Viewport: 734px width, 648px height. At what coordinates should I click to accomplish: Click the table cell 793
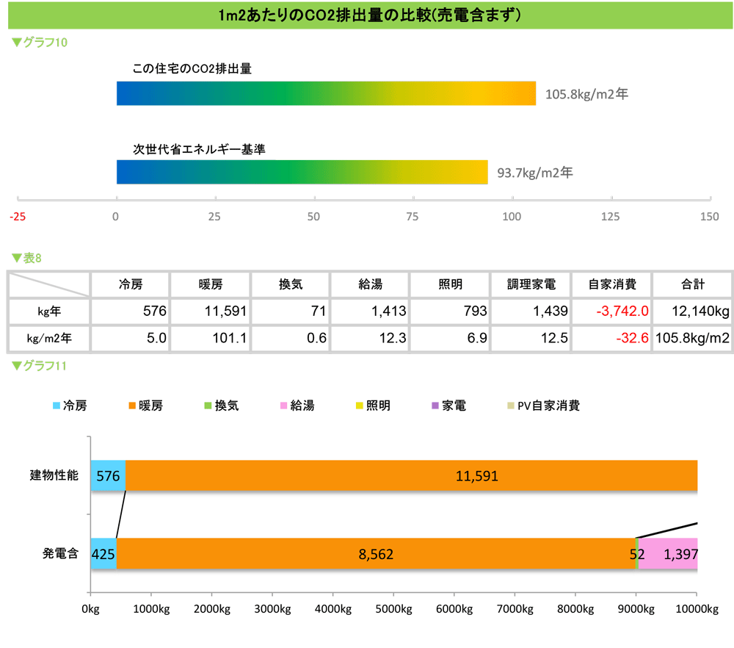451,312
